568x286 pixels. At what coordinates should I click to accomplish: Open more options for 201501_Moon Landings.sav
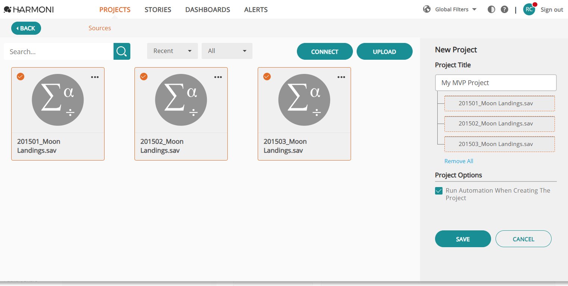click(95, 77)
